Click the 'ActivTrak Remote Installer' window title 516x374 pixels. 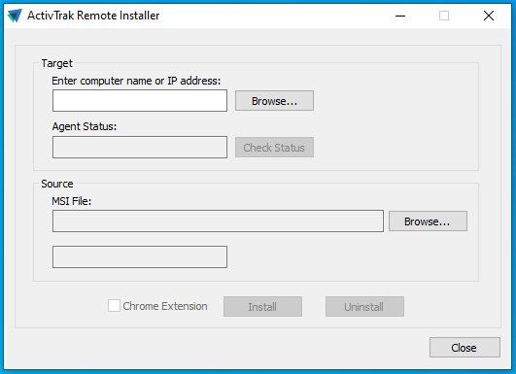click(93, 16)
